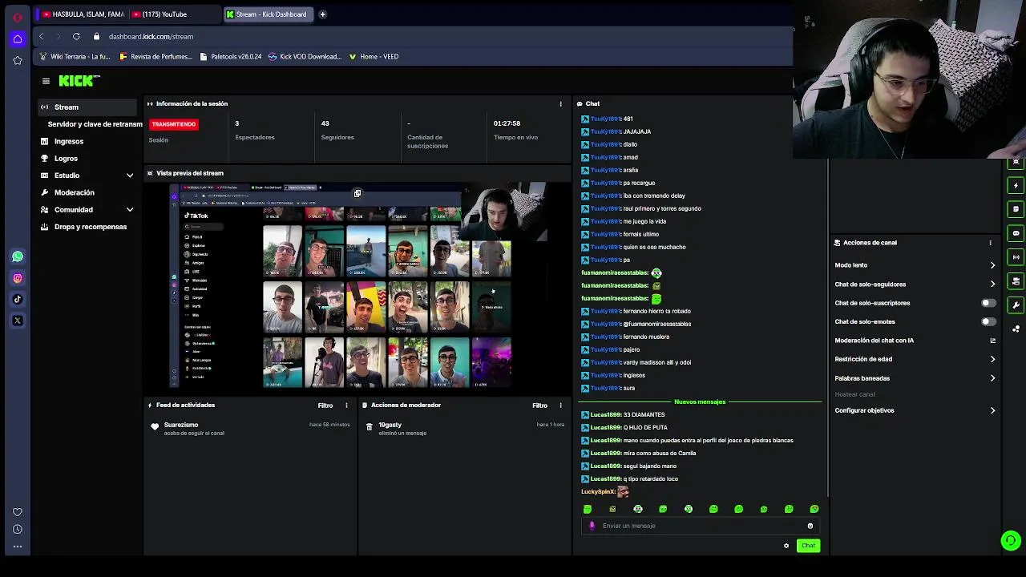Screen dimensions: 1026x577
Task: Click the sidebar heart icon at bottom
Action: point(18,512)
